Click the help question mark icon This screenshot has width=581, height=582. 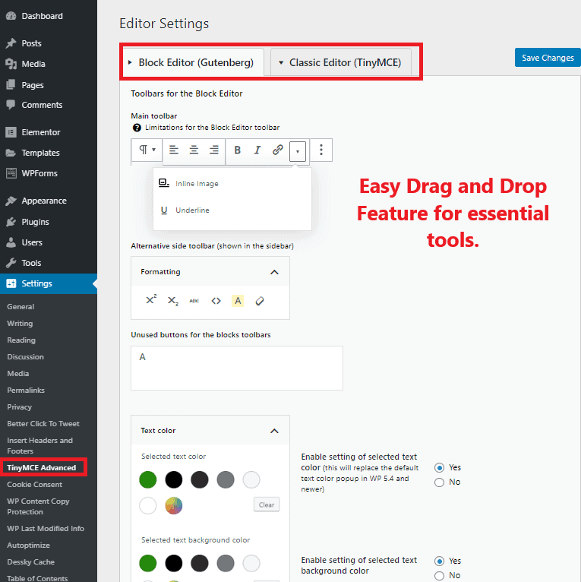137,128
